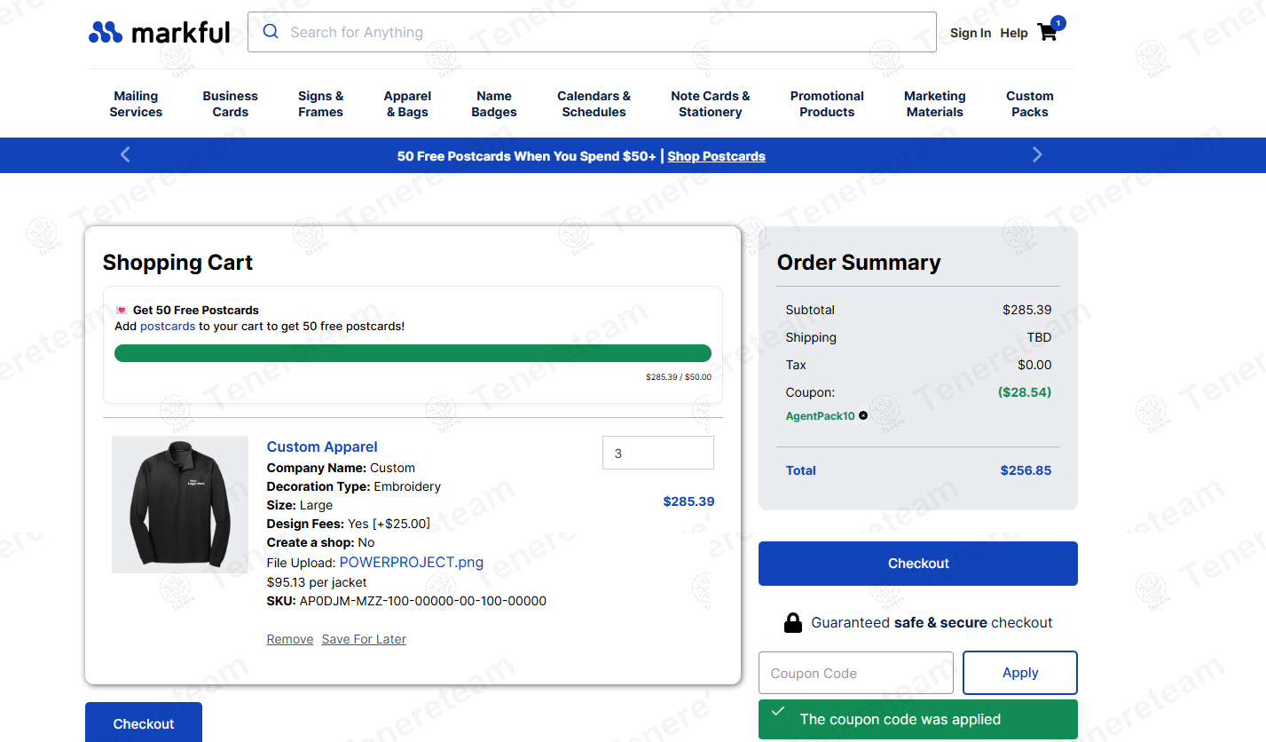Apply the coupon code
This screenshot has height=742, width=1266.
pos(1020,673)
